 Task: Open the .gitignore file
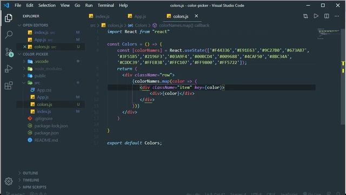43,119
